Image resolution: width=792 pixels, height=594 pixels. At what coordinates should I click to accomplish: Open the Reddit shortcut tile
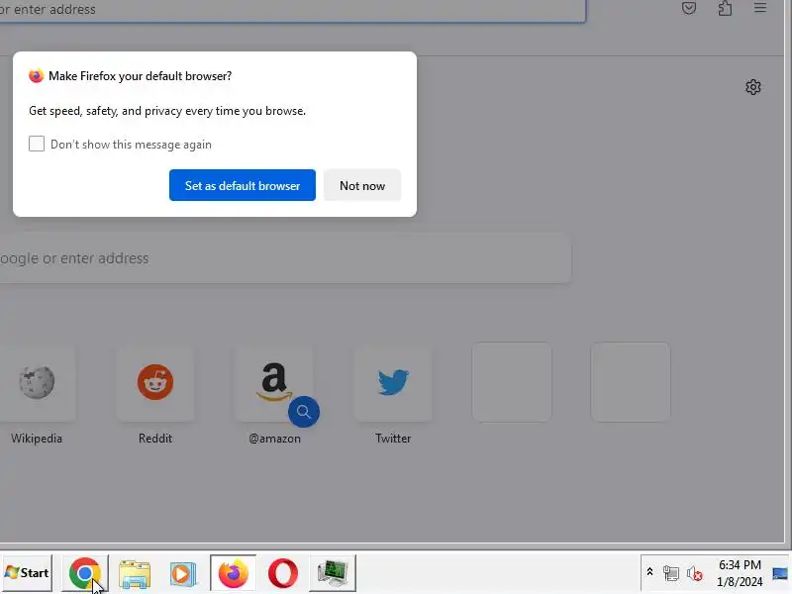155,382
